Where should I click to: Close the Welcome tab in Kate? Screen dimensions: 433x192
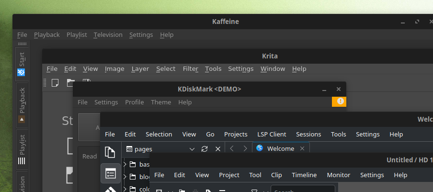pos(302,149)
